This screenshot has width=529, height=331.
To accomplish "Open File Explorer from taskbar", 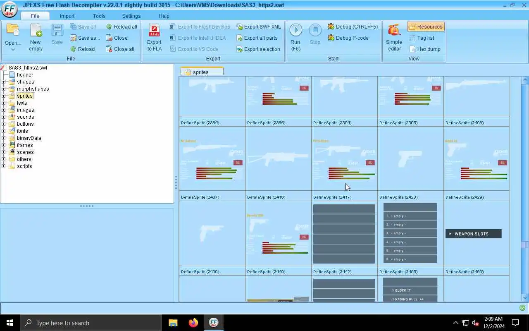I will tap(173, 323).
